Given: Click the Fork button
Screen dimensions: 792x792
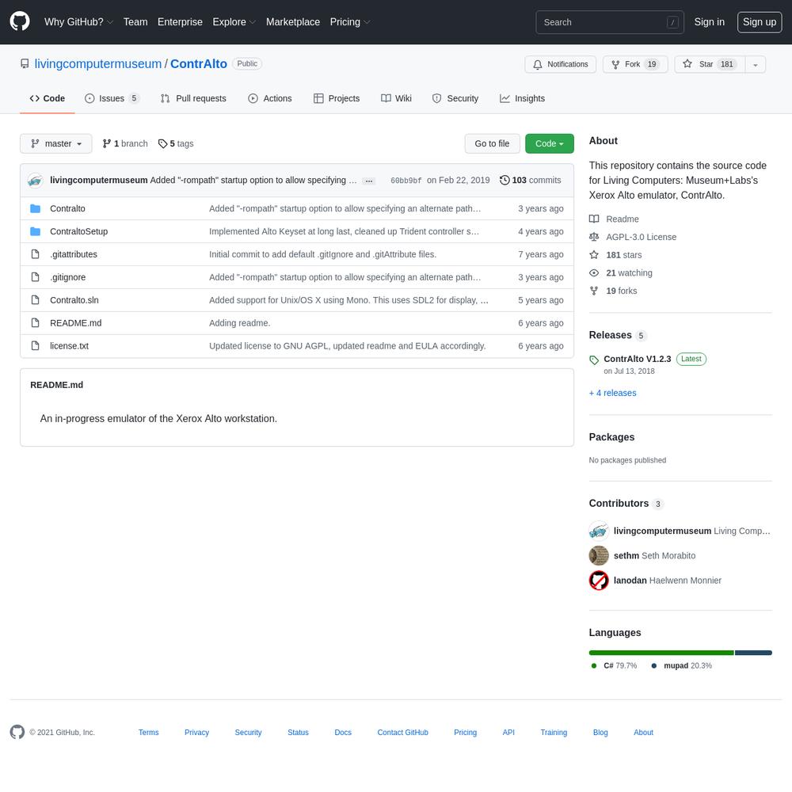Looking at the screenshot, I should [635, 64].
